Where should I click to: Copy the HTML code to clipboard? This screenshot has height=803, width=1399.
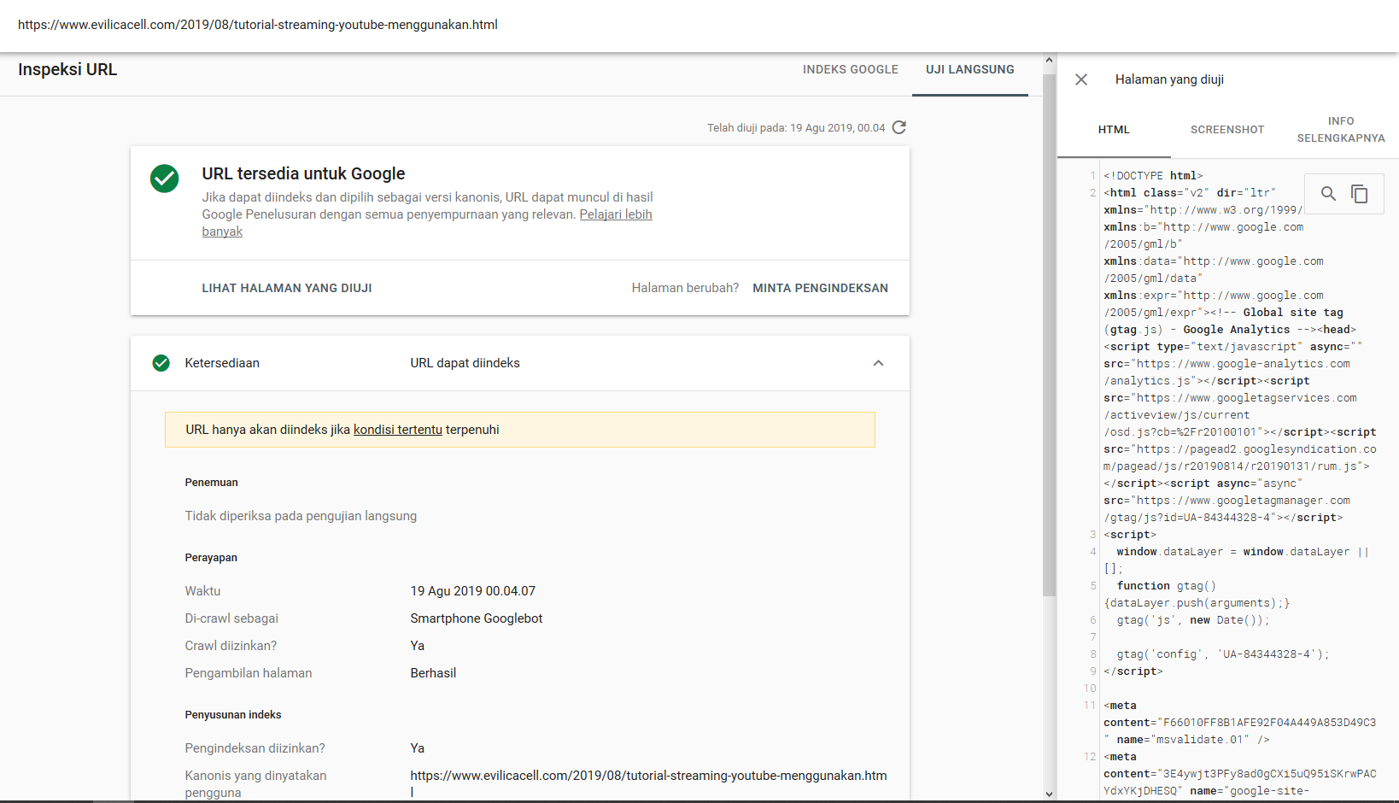1359,194
